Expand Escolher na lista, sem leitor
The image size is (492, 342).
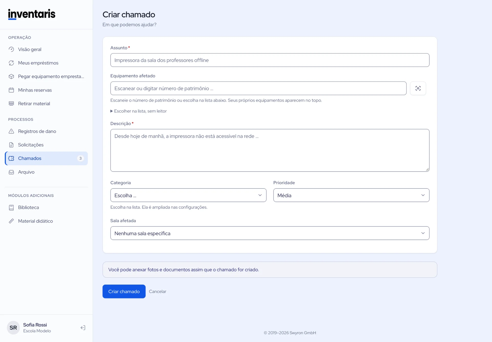(x=139, y=111)
